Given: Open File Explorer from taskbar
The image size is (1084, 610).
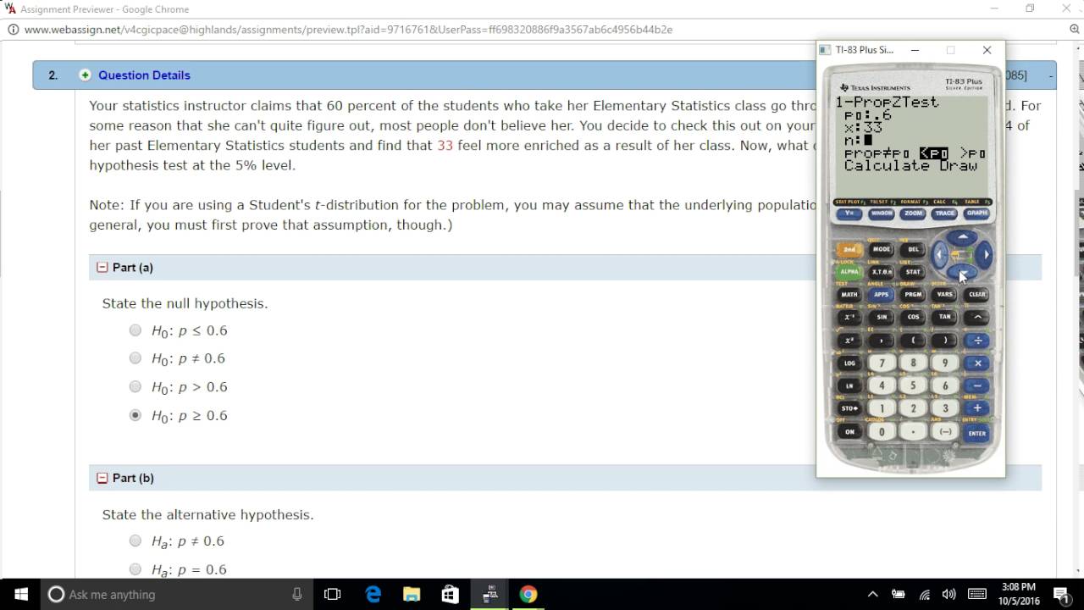Looking at the screenshot, I should point(411,594).
